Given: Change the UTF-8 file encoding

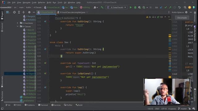Looking at the screenshot, I should pyautogui.click(x=164, y=109).
